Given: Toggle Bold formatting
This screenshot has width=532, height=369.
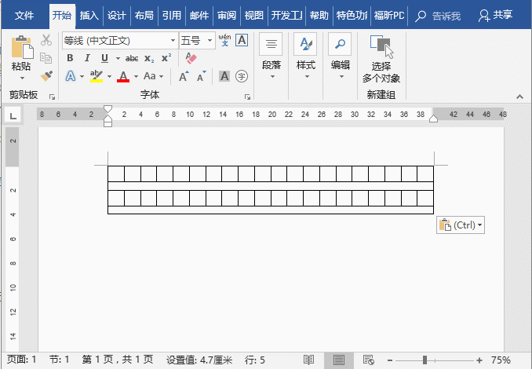Looking at the screenshot, I should click(70, 58).
